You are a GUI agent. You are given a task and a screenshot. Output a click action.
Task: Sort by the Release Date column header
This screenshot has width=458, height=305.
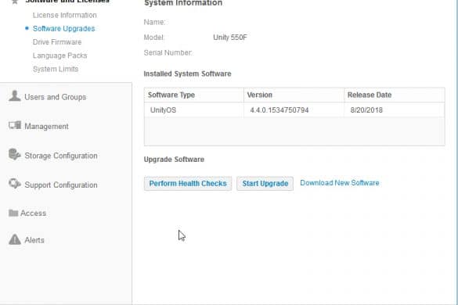pyautogui.click(x=395, y=95)
